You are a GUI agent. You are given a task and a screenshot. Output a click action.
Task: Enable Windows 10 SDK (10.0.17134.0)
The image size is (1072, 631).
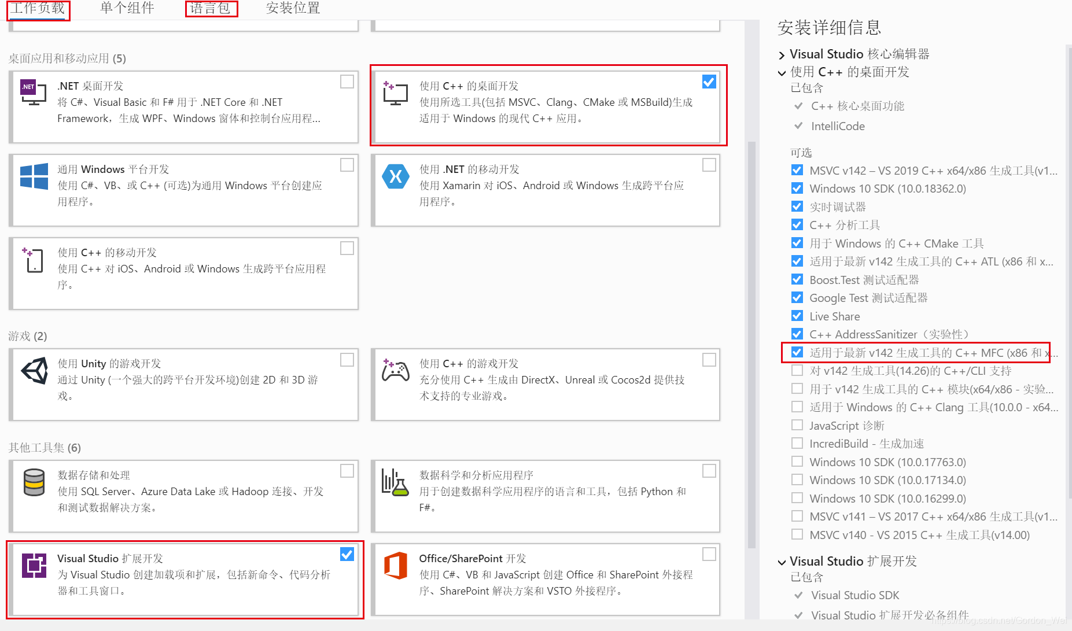[x=797, y=479]
